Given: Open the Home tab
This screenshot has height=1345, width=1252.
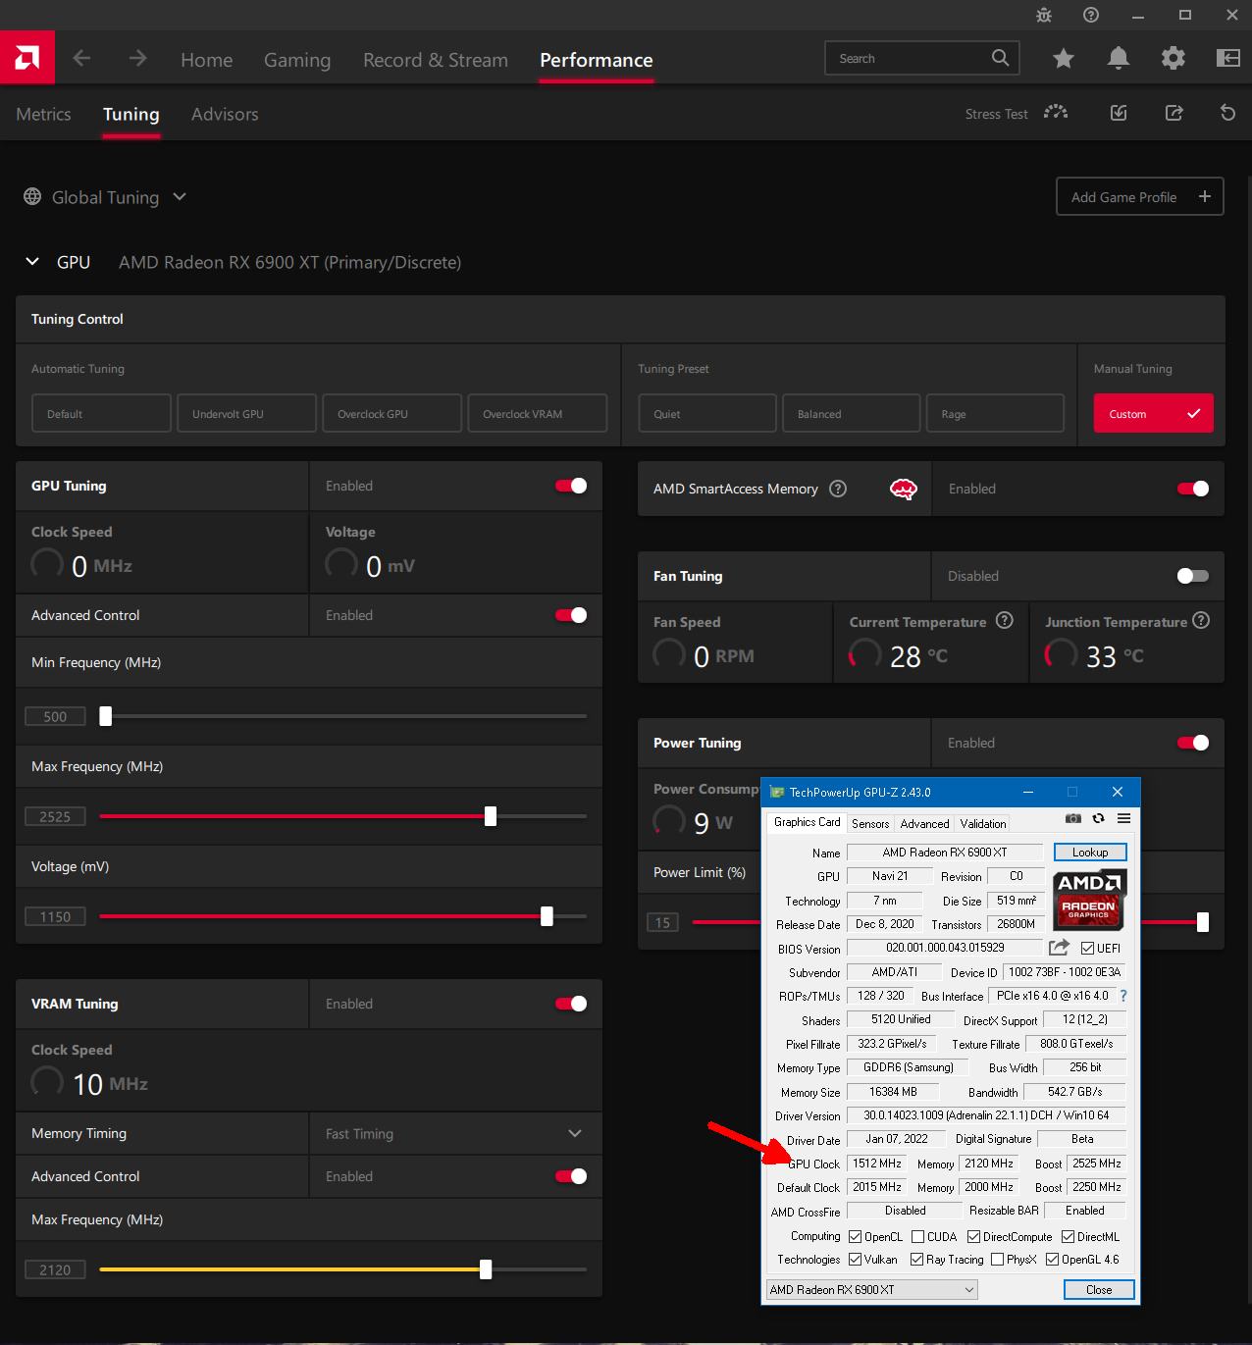Looking at the screenshot, I should tap(207, 60).
